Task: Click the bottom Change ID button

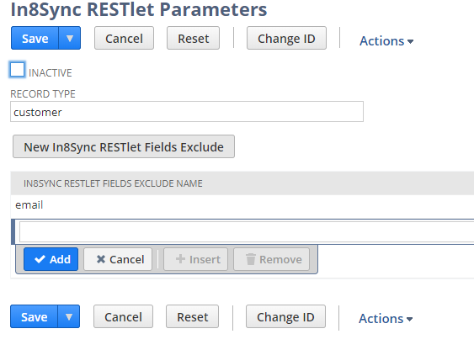Action: [285, 316]
